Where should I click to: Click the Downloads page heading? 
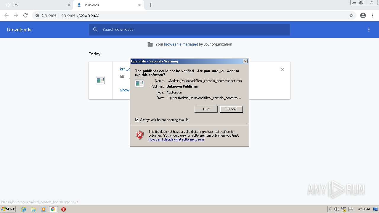(19, 30)
